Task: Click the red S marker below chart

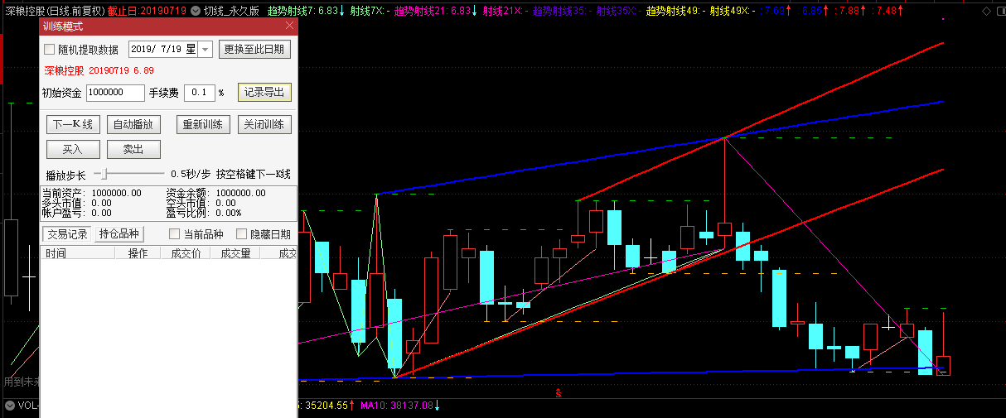Action: pyautogui.click(x=559, y=392)
